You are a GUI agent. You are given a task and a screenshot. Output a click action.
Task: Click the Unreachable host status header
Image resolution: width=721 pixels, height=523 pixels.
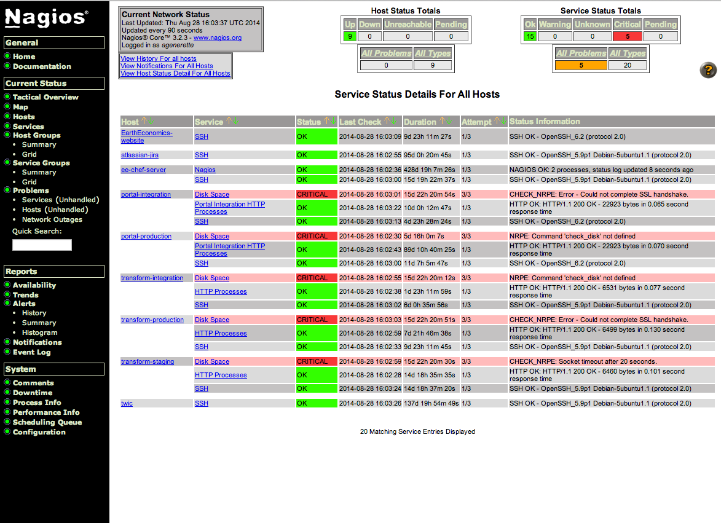(x=408, y=25)
